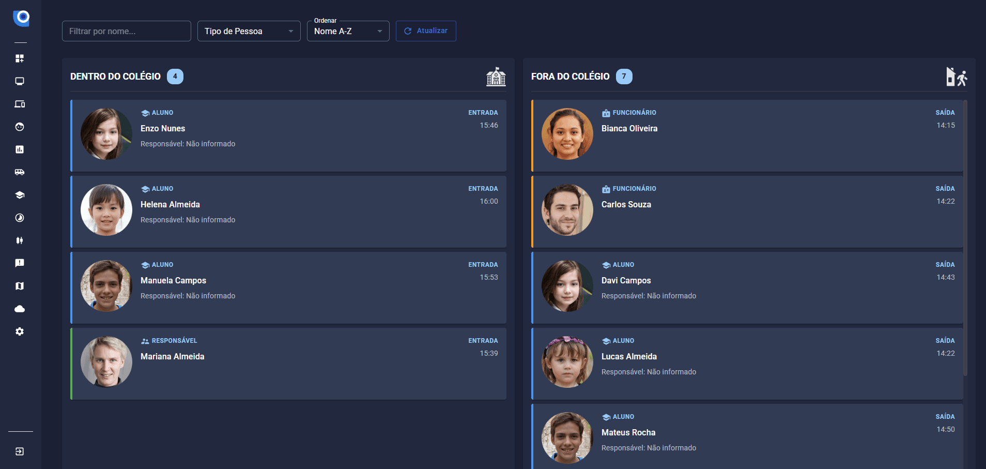The height and width of the screenshot is (469, 986).
Task: Click Helena Almeida photo thumbnail
Action: point(106,210)
